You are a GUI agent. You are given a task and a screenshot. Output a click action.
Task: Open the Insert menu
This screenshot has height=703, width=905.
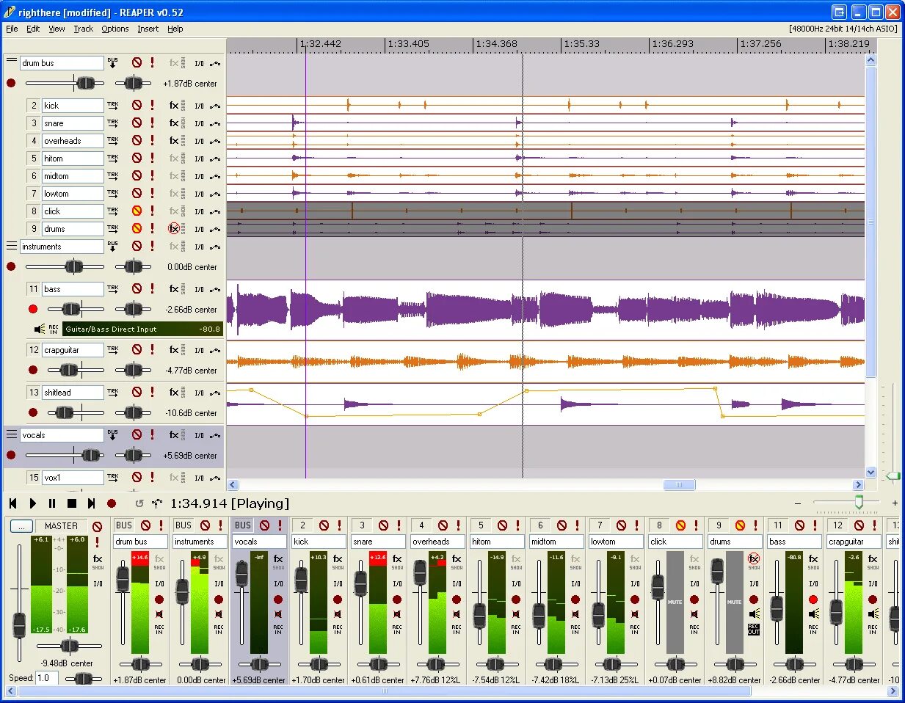148,29
